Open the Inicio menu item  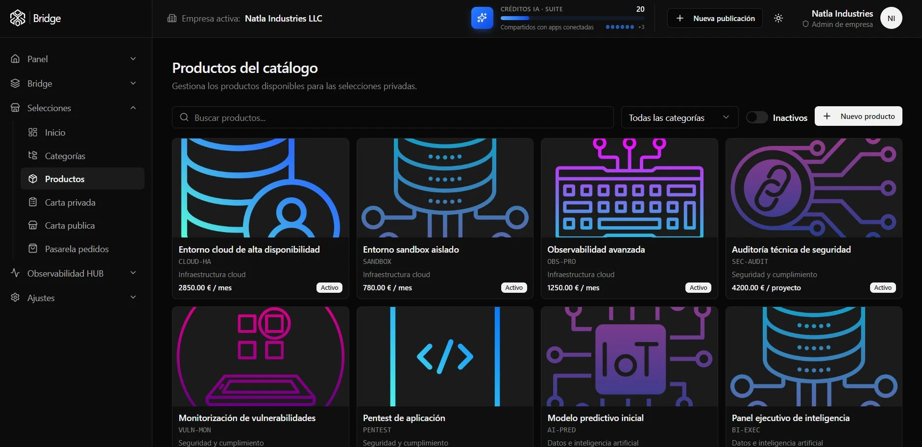coord(82,132)
